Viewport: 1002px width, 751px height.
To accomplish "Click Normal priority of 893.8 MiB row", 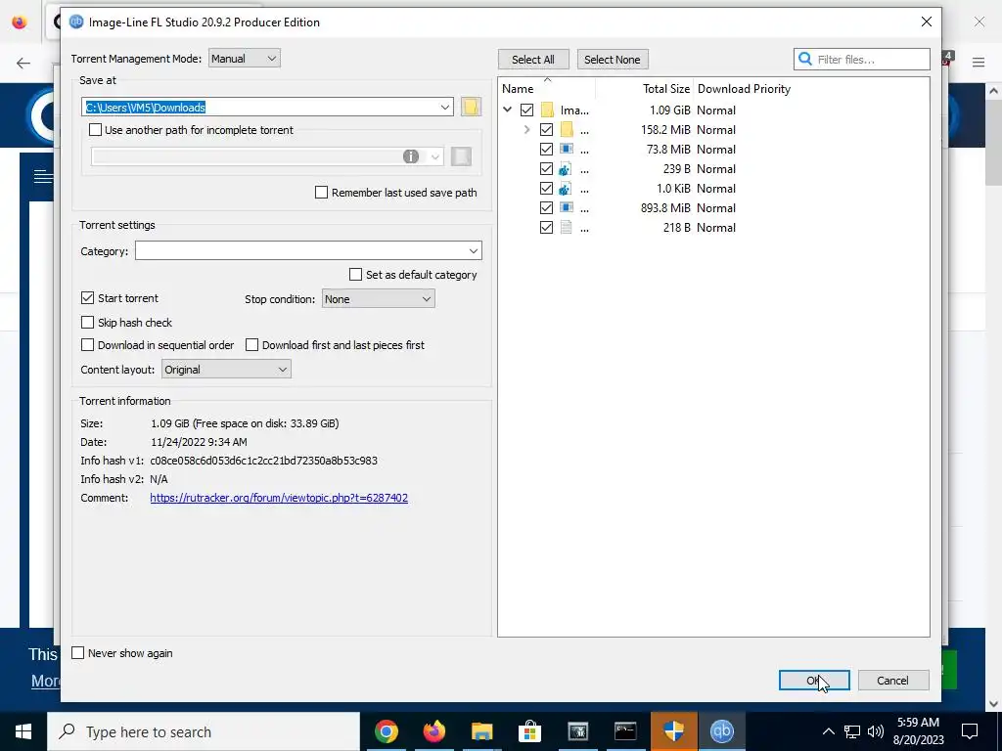I will pos(715,207).
